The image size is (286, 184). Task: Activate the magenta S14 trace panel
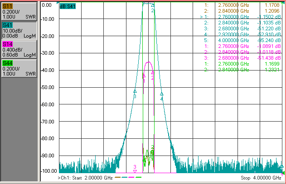19,49
